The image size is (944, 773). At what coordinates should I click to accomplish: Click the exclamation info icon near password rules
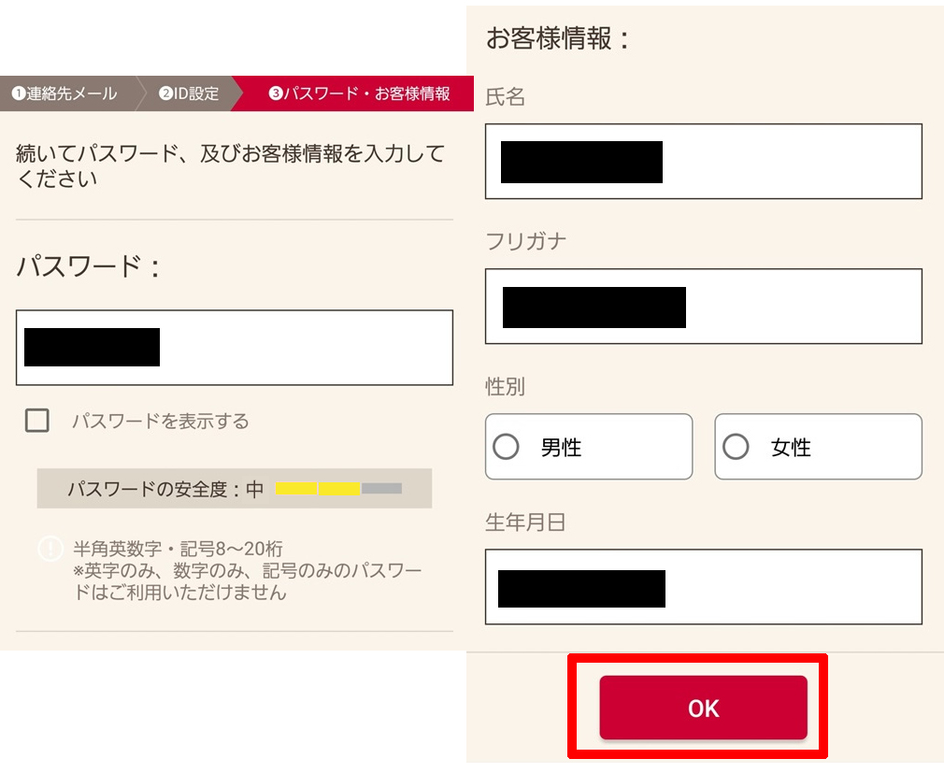click(x=50, y=549)
